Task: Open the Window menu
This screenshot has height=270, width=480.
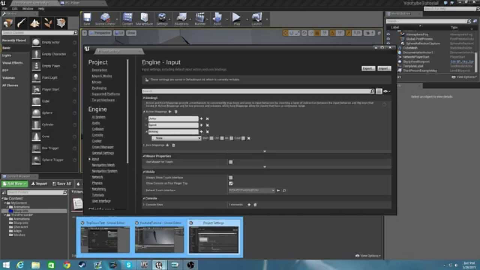Action: [28, 8]
